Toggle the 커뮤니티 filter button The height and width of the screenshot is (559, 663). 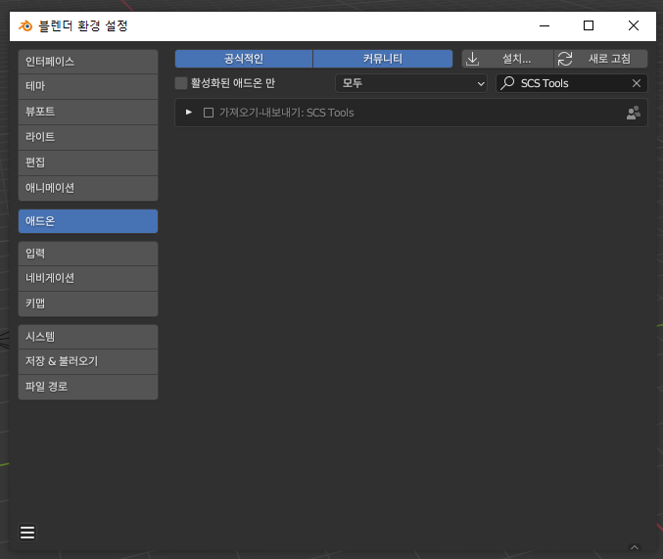[x=383, y=59]
